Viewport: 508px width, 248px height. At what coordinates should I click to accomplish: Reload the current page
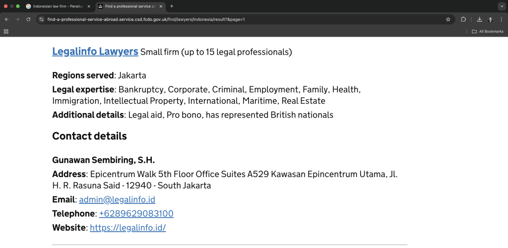pyautogui.click(x=28, y=19)
